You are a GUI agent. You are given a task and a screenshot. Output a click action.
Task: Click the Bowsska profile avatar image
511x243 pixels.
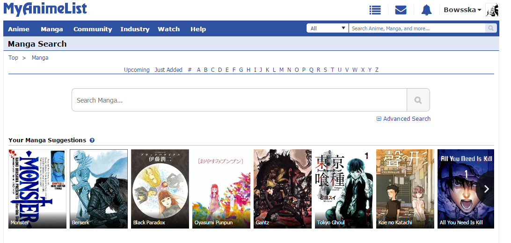click(492, 10)
